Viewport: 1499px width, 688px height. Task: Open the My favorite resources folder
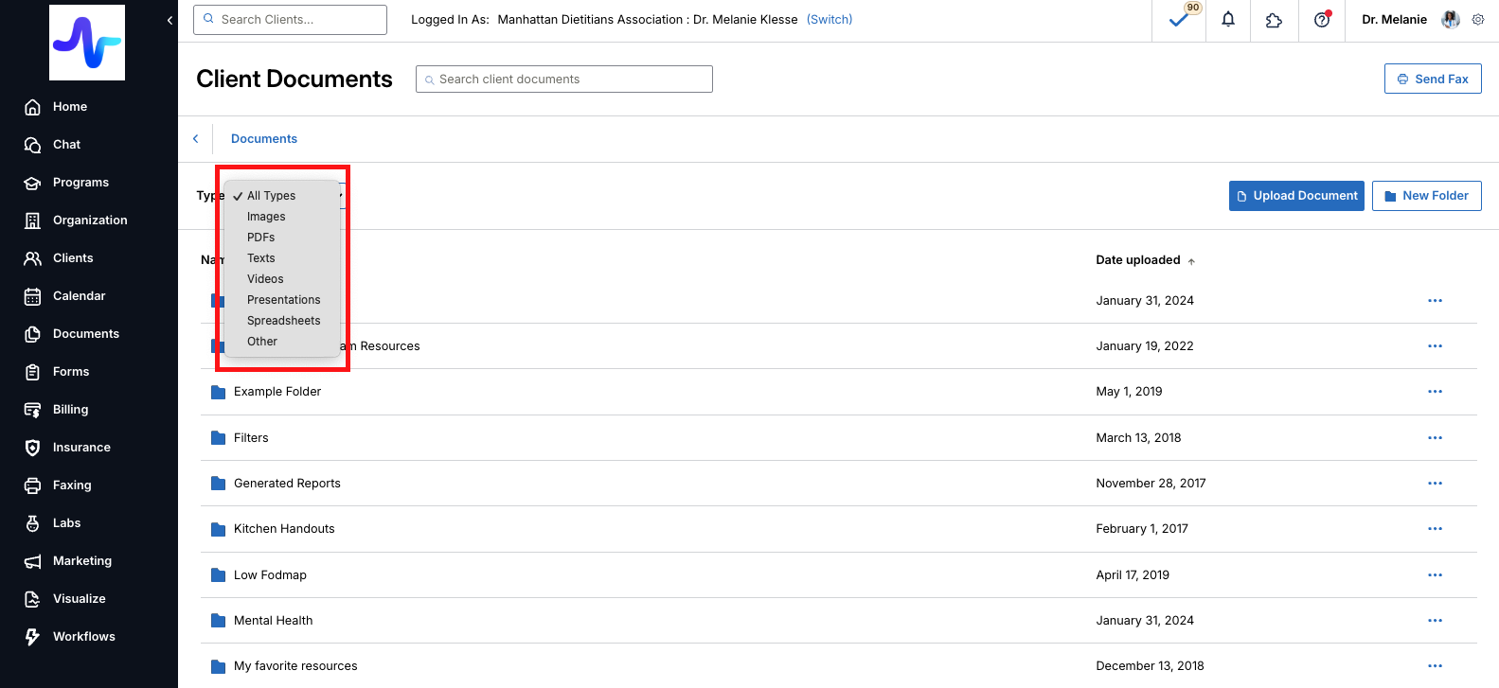295,666
